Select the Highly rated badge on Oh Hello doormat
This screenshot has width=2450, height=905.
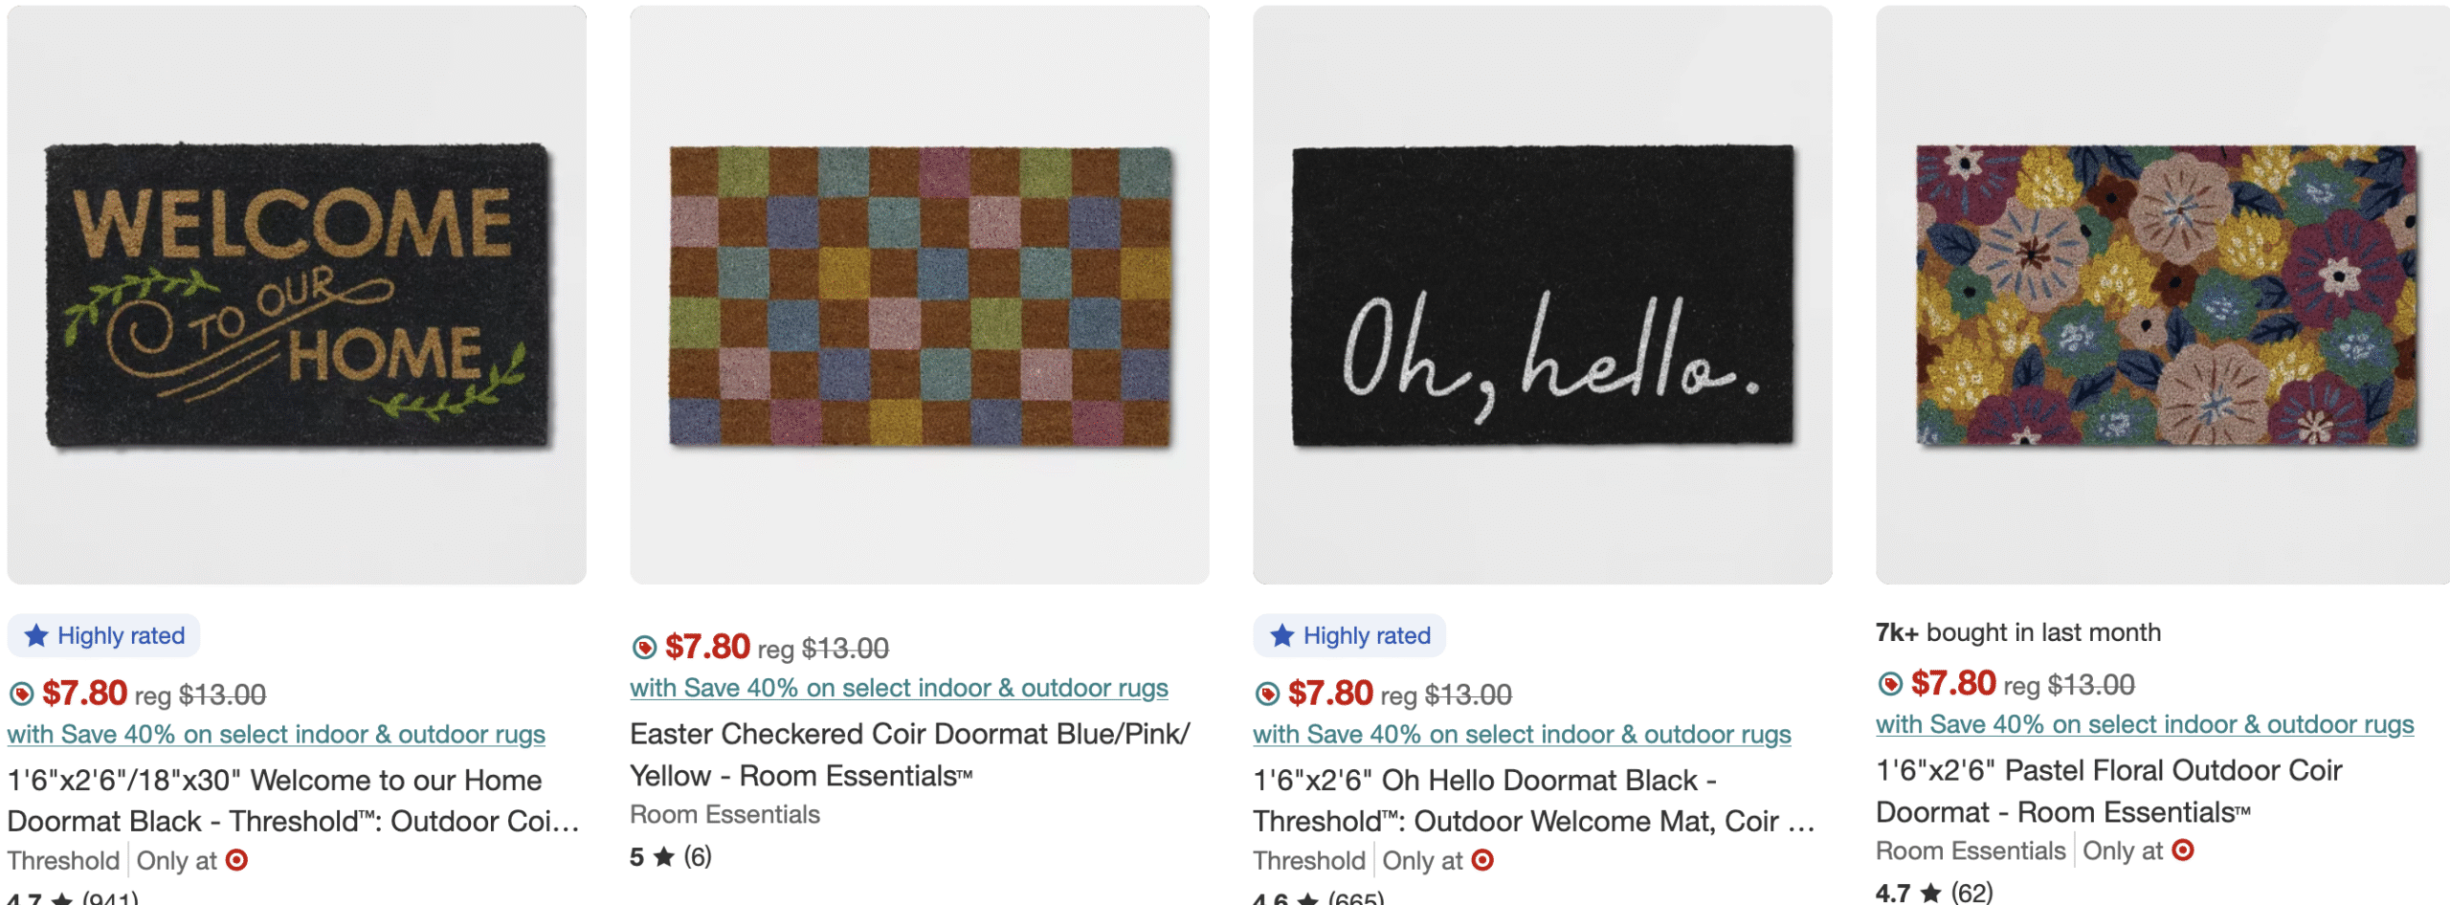click(1348, 634)
